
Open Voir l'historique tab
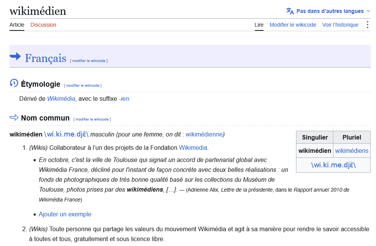[x=340, y=25]
